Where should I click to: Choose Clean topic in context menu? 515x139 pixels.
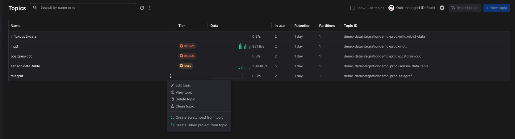tap(199, 106)
